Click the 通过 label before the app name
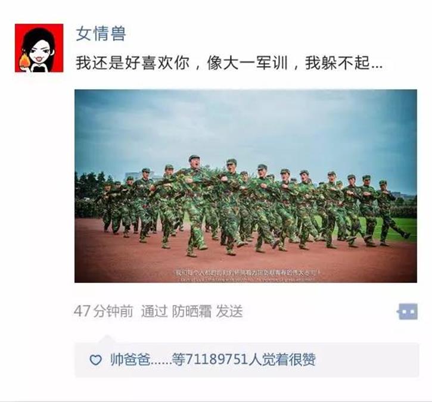 pos(154,311)
